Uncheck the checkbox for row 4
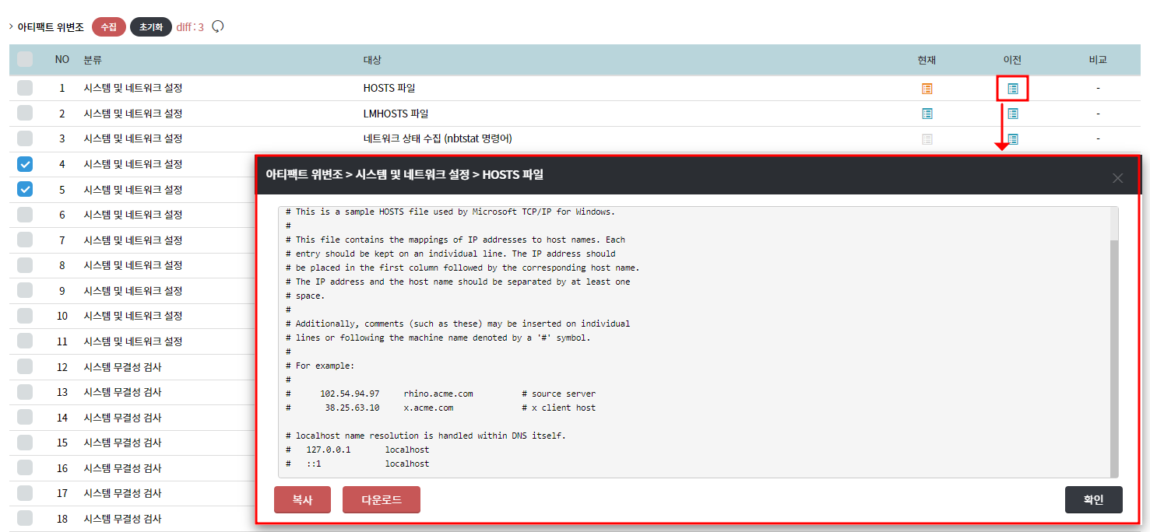Viewport: 1150px width, 532px height. (x=25, y=164)
